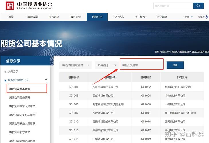Click the G01018 code cell
Image resolution: width=209 pixels, height=143 pixels.
(74, 139)
